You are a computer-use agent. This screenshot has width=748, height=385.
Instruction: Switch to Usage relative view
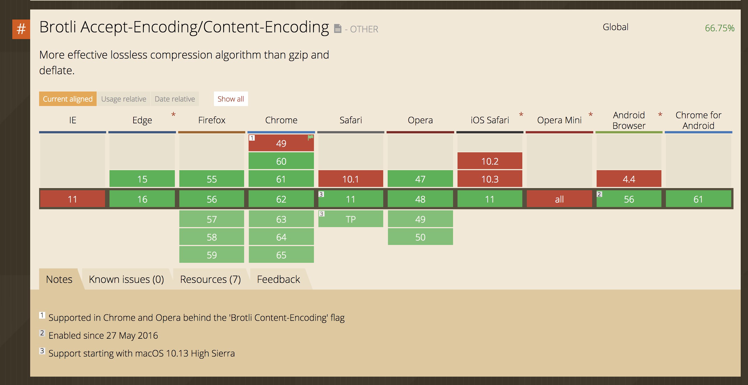pos(124,99)
